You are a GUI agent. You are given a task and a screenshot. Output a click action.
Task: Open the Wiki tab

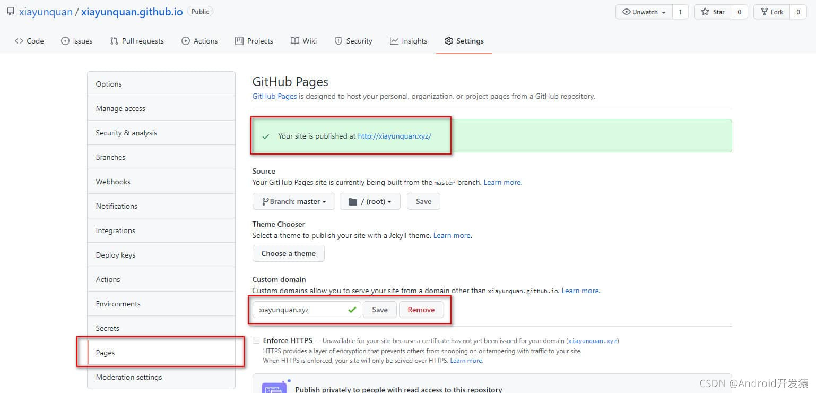[304, 41]
